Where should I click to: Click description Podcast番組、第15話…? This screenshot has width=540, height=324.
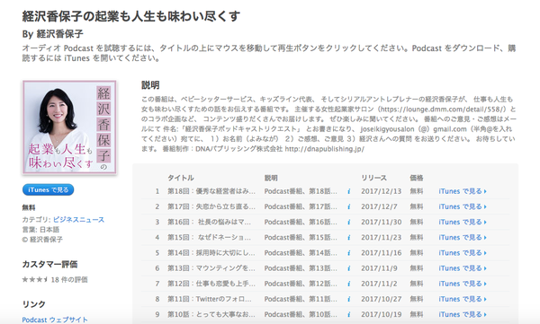[x=301, y=238]
